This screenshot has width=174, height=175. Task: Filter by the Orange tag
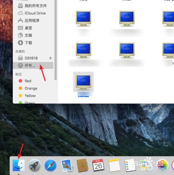point(28,88)
